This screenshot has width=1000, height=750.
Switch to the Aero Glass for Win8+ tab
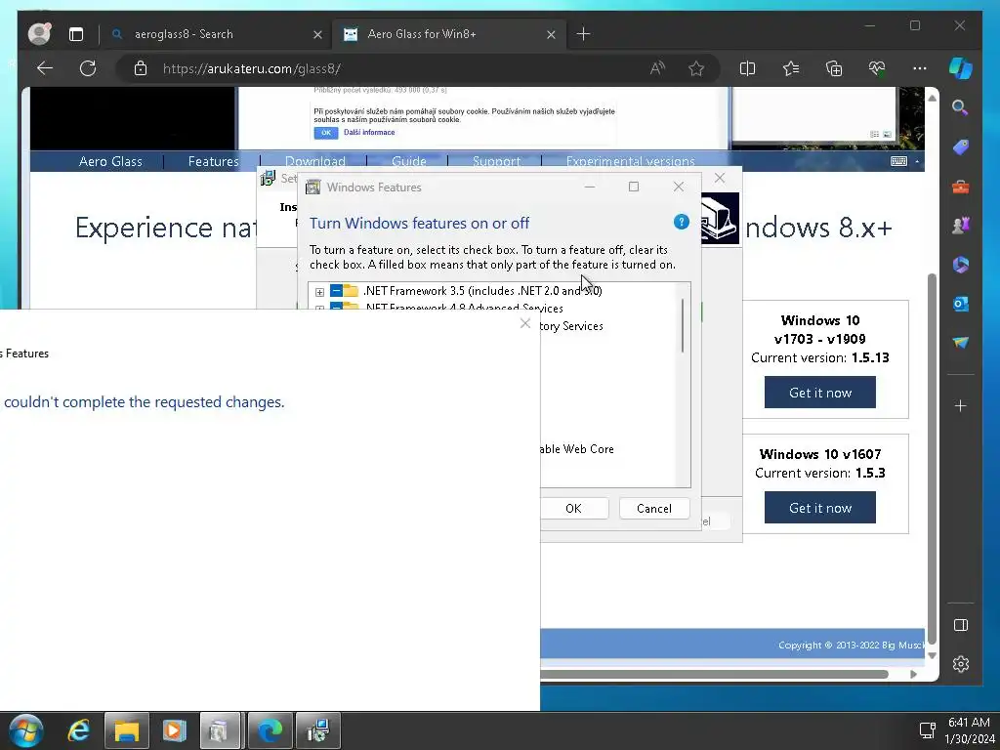(x=447, y=34)
